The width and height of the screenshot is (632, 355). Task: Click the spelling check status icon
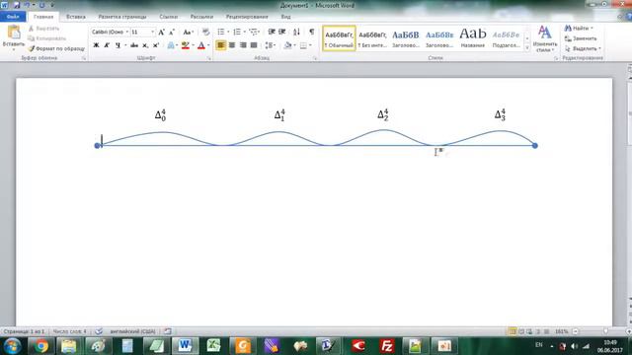pos(99,331)
